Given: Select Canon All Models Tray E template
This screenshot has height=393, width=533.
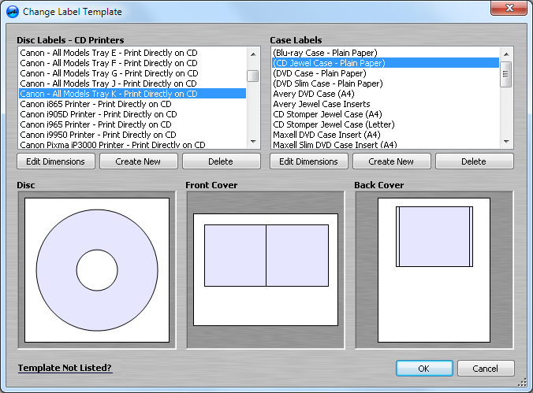Looking at the screenshot, I should [132, 53].
